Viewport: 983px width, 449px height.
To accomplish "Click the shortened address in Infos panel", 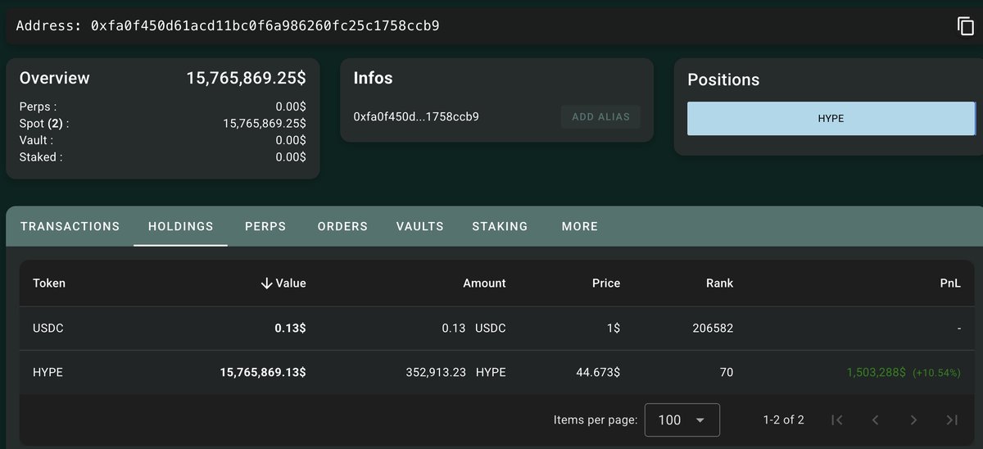I will [x=416, y=116].
